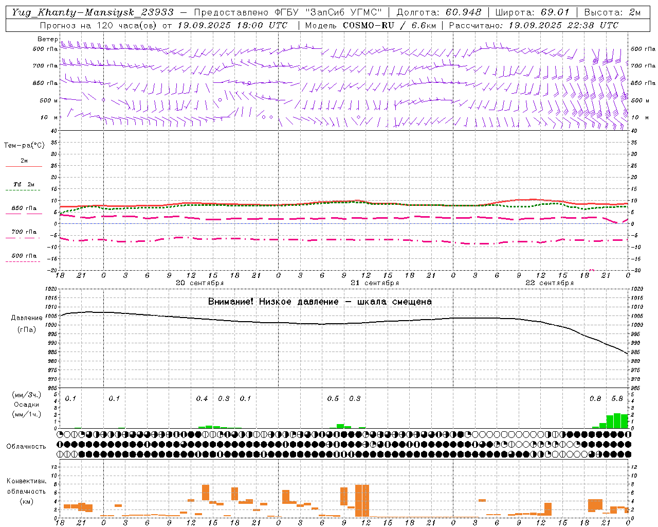Click the 850 гПа wind level label on the right
Screen dimensions: 658x527
[643, 83]
